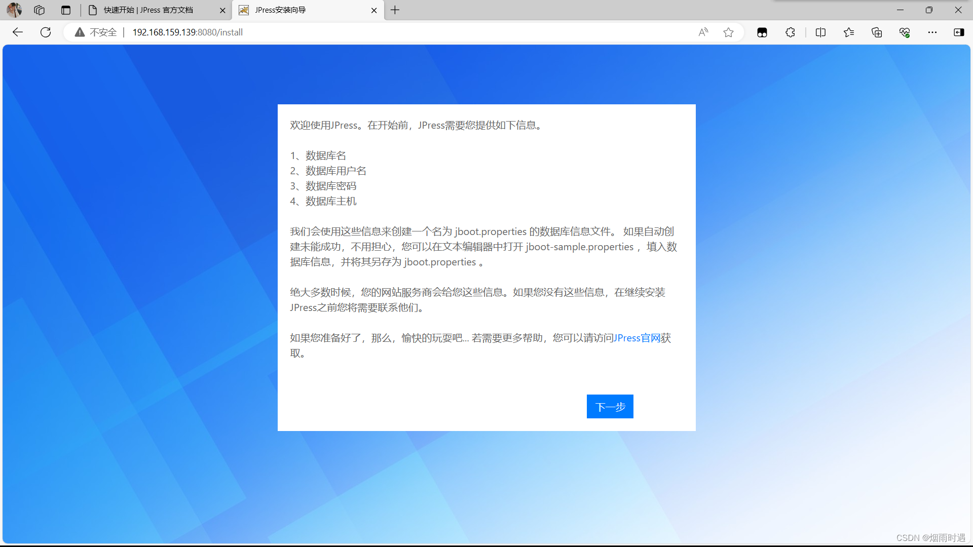This screenshot has width=973, height=547.
Task: Open the workspaces icon
Action: [x=40, y=10]
